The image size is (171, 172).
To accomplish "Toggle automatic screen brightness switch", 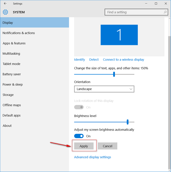I will (79, 136).
